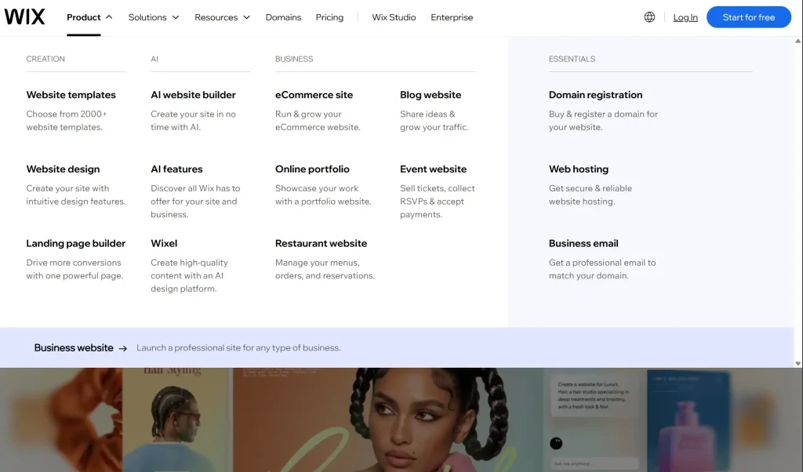Screen dimensions: 803x472
Task: Go to Wix Studio
Action: click(x=394, y=17)
